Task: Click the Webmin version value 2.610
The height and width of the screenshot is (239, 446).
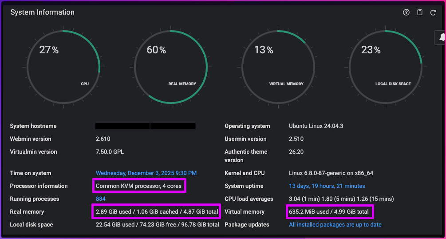Action: [x=103, y=139]
